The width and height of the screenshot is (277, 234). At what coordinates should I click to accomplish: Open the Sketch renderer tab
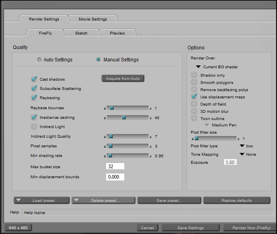pyautogui.click(x=81, y=33)
